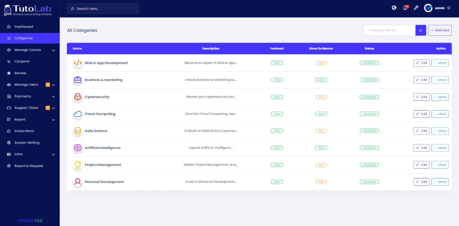
Task: Click the Artificial Intelligence brain icon
Action: tap(78, 148)
